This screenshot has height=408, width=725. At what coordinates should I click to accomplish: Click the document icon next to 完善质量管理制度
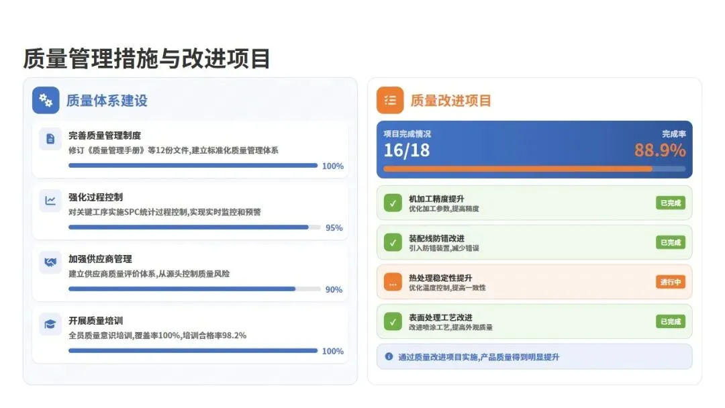pos(50,139)
